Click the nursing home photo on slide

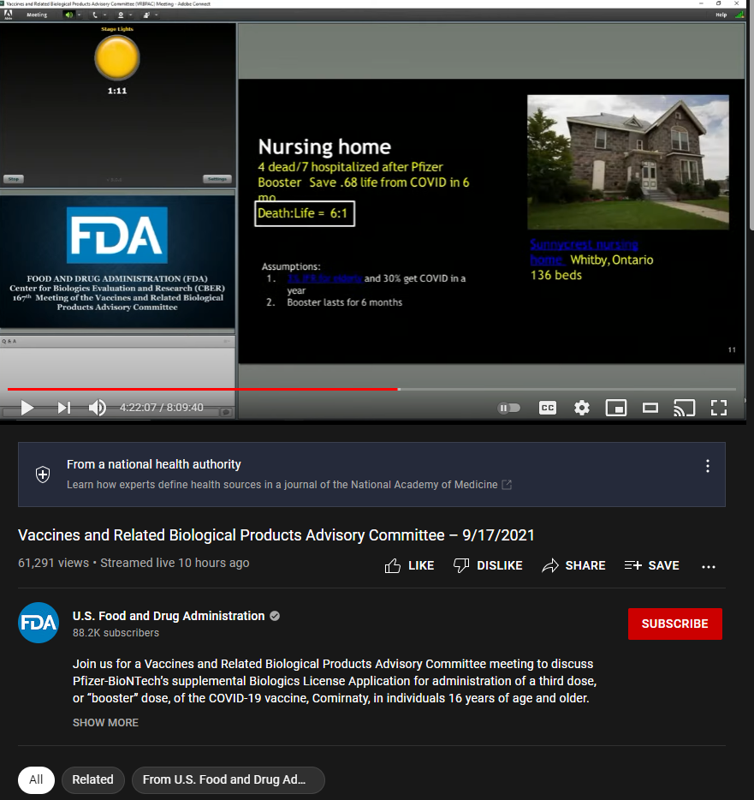[x=628, y=162]
